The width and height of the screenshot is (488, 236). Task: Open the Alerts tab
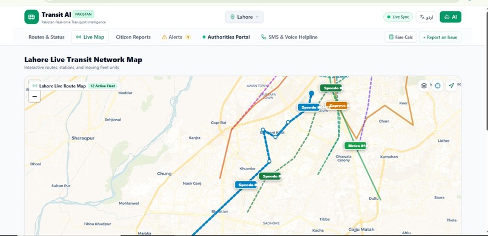coord(176,37)
